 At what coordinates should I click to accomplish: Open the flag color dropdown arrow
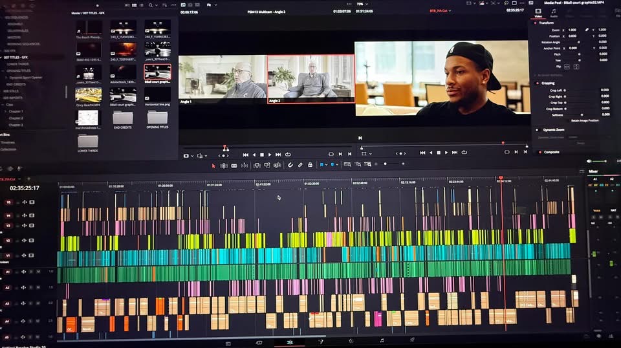[326, 165]
